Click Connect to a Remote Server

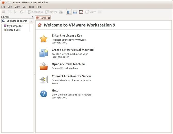(x=72, y=76)
